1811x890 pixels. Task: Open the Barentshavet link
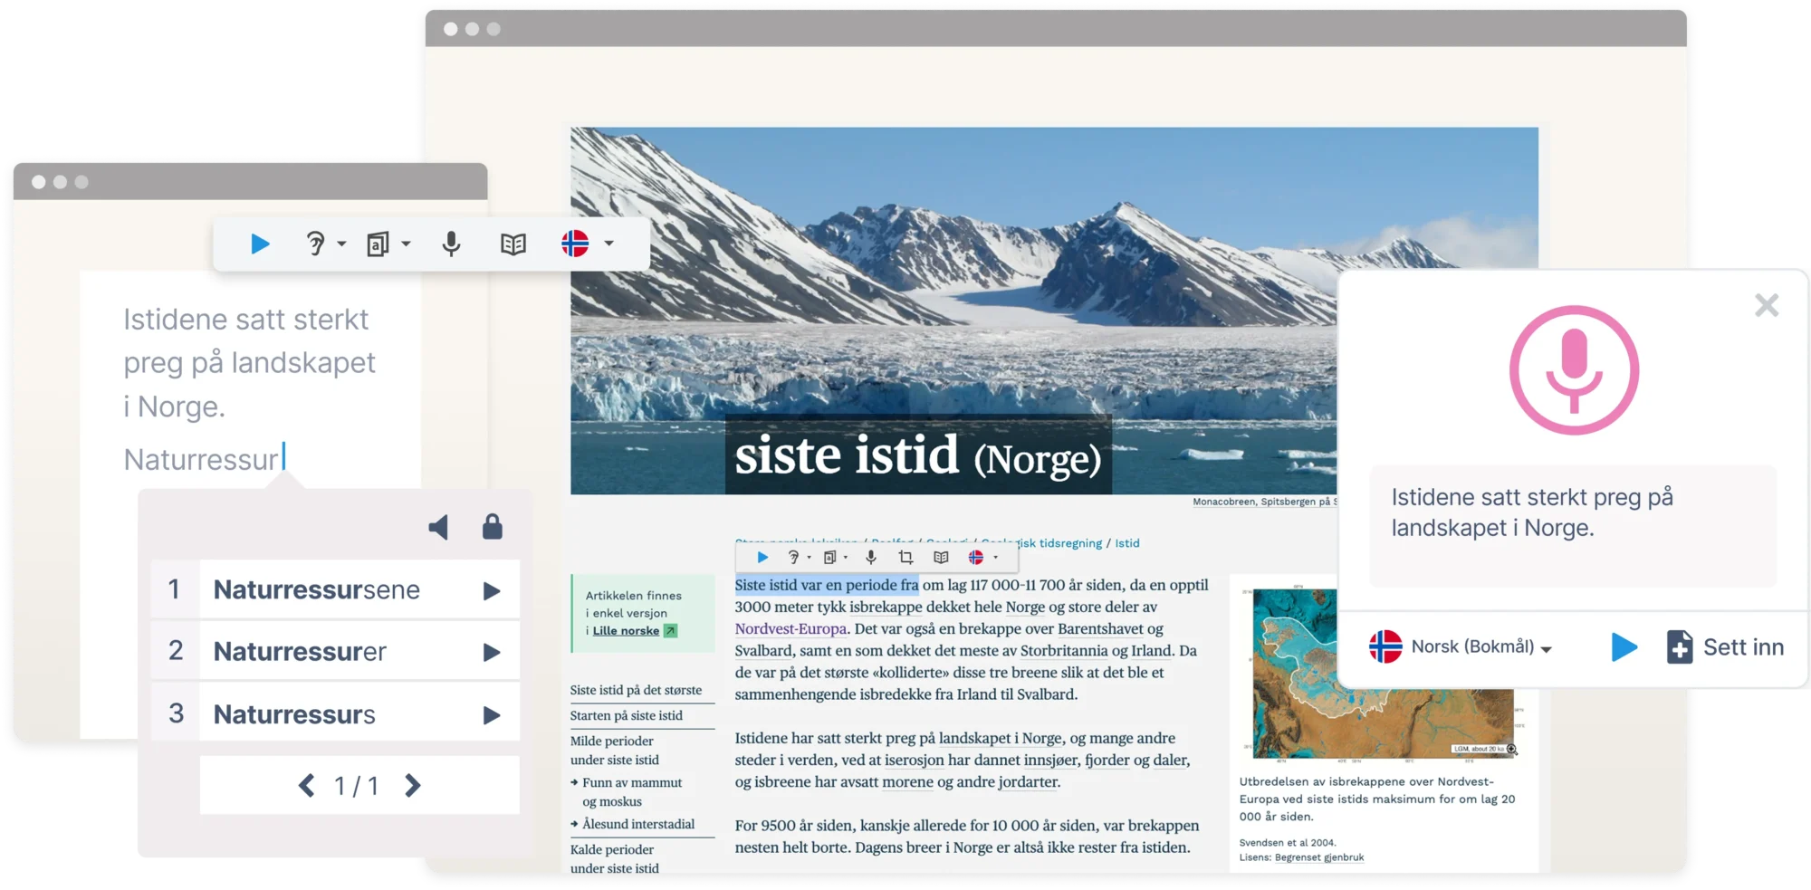[1100, 628]
